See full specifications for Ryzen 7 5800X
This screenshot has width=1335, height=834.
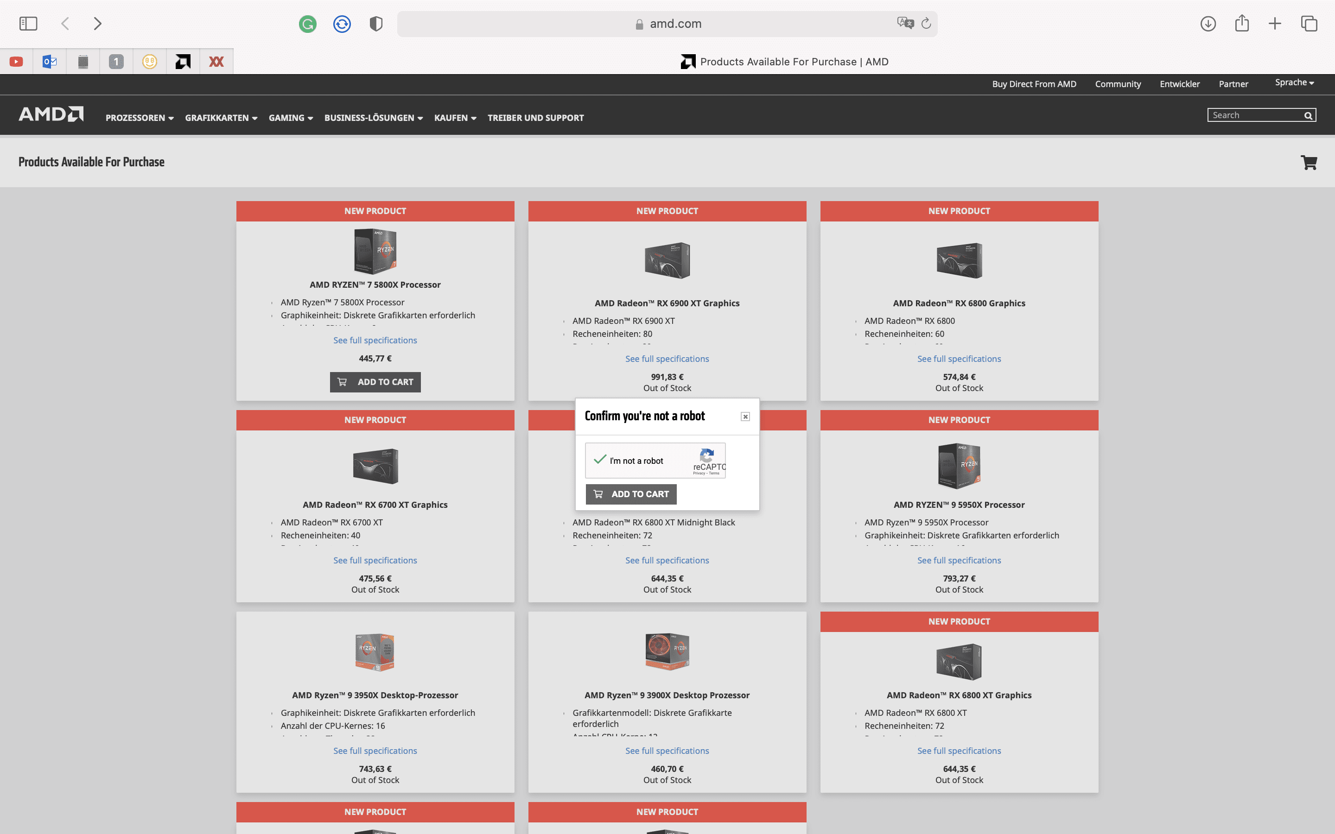(x=375, y=341)
